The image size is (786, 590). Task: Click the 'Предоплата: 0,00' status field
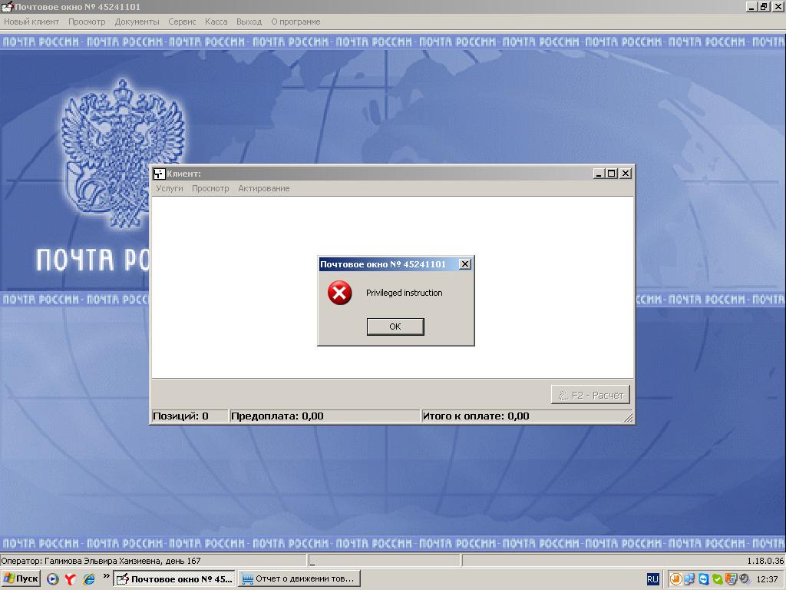click(325, 416)
